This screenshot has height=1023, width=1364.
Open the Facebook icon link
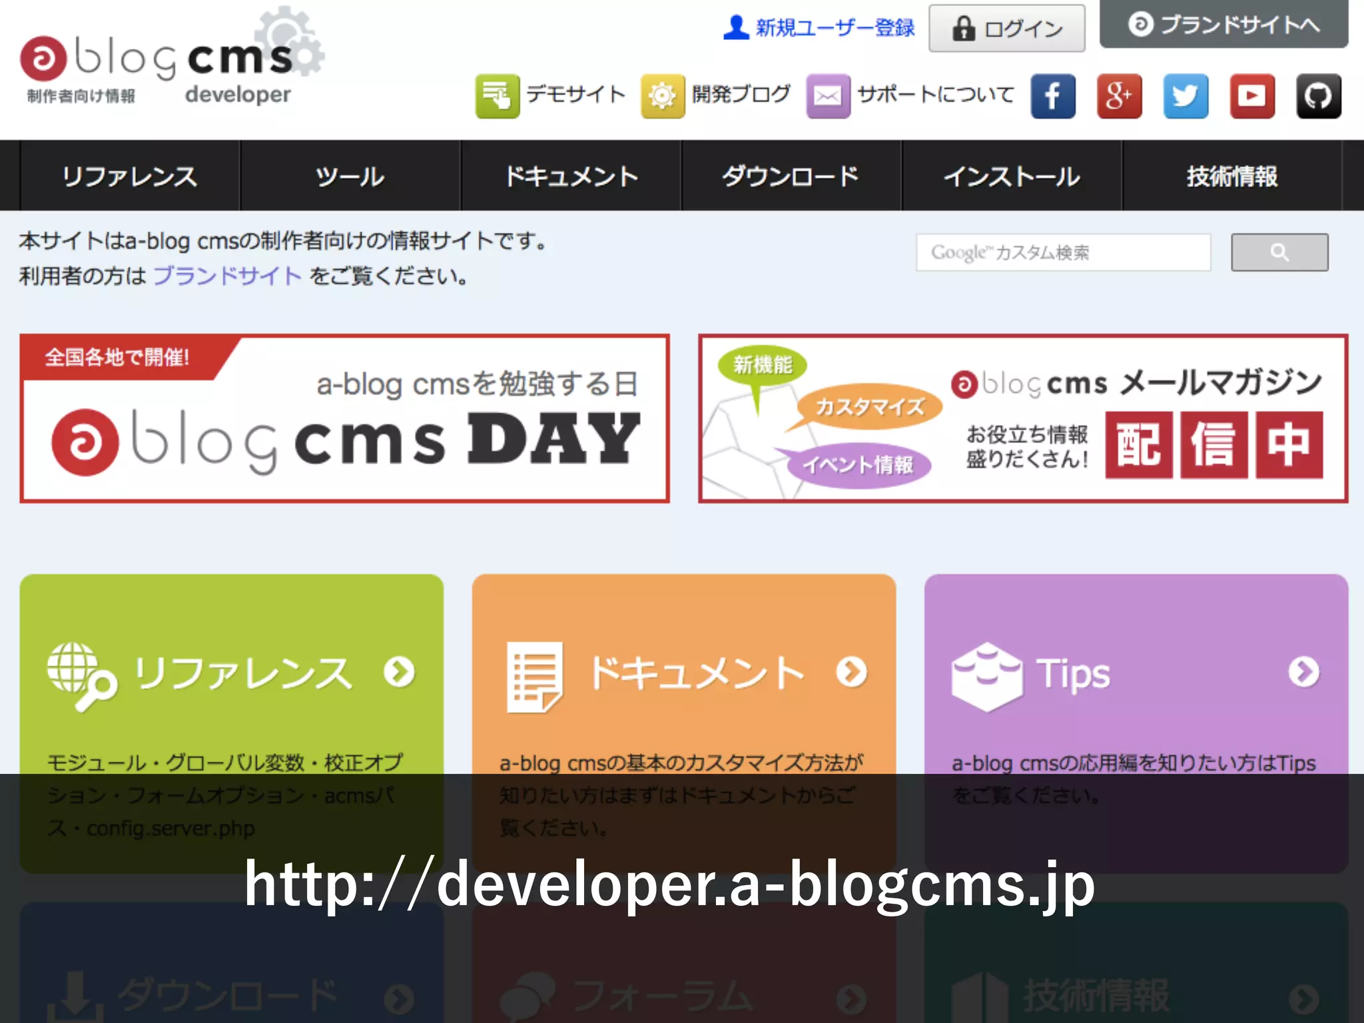[1053, 96]
